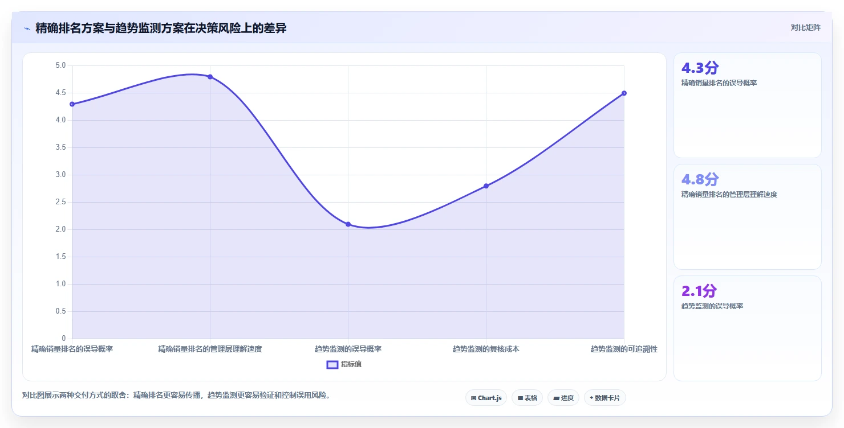Click x-axis label 趋势监测的误导概率
This screenshot has width=844, height=428.
tap(348, 349)
